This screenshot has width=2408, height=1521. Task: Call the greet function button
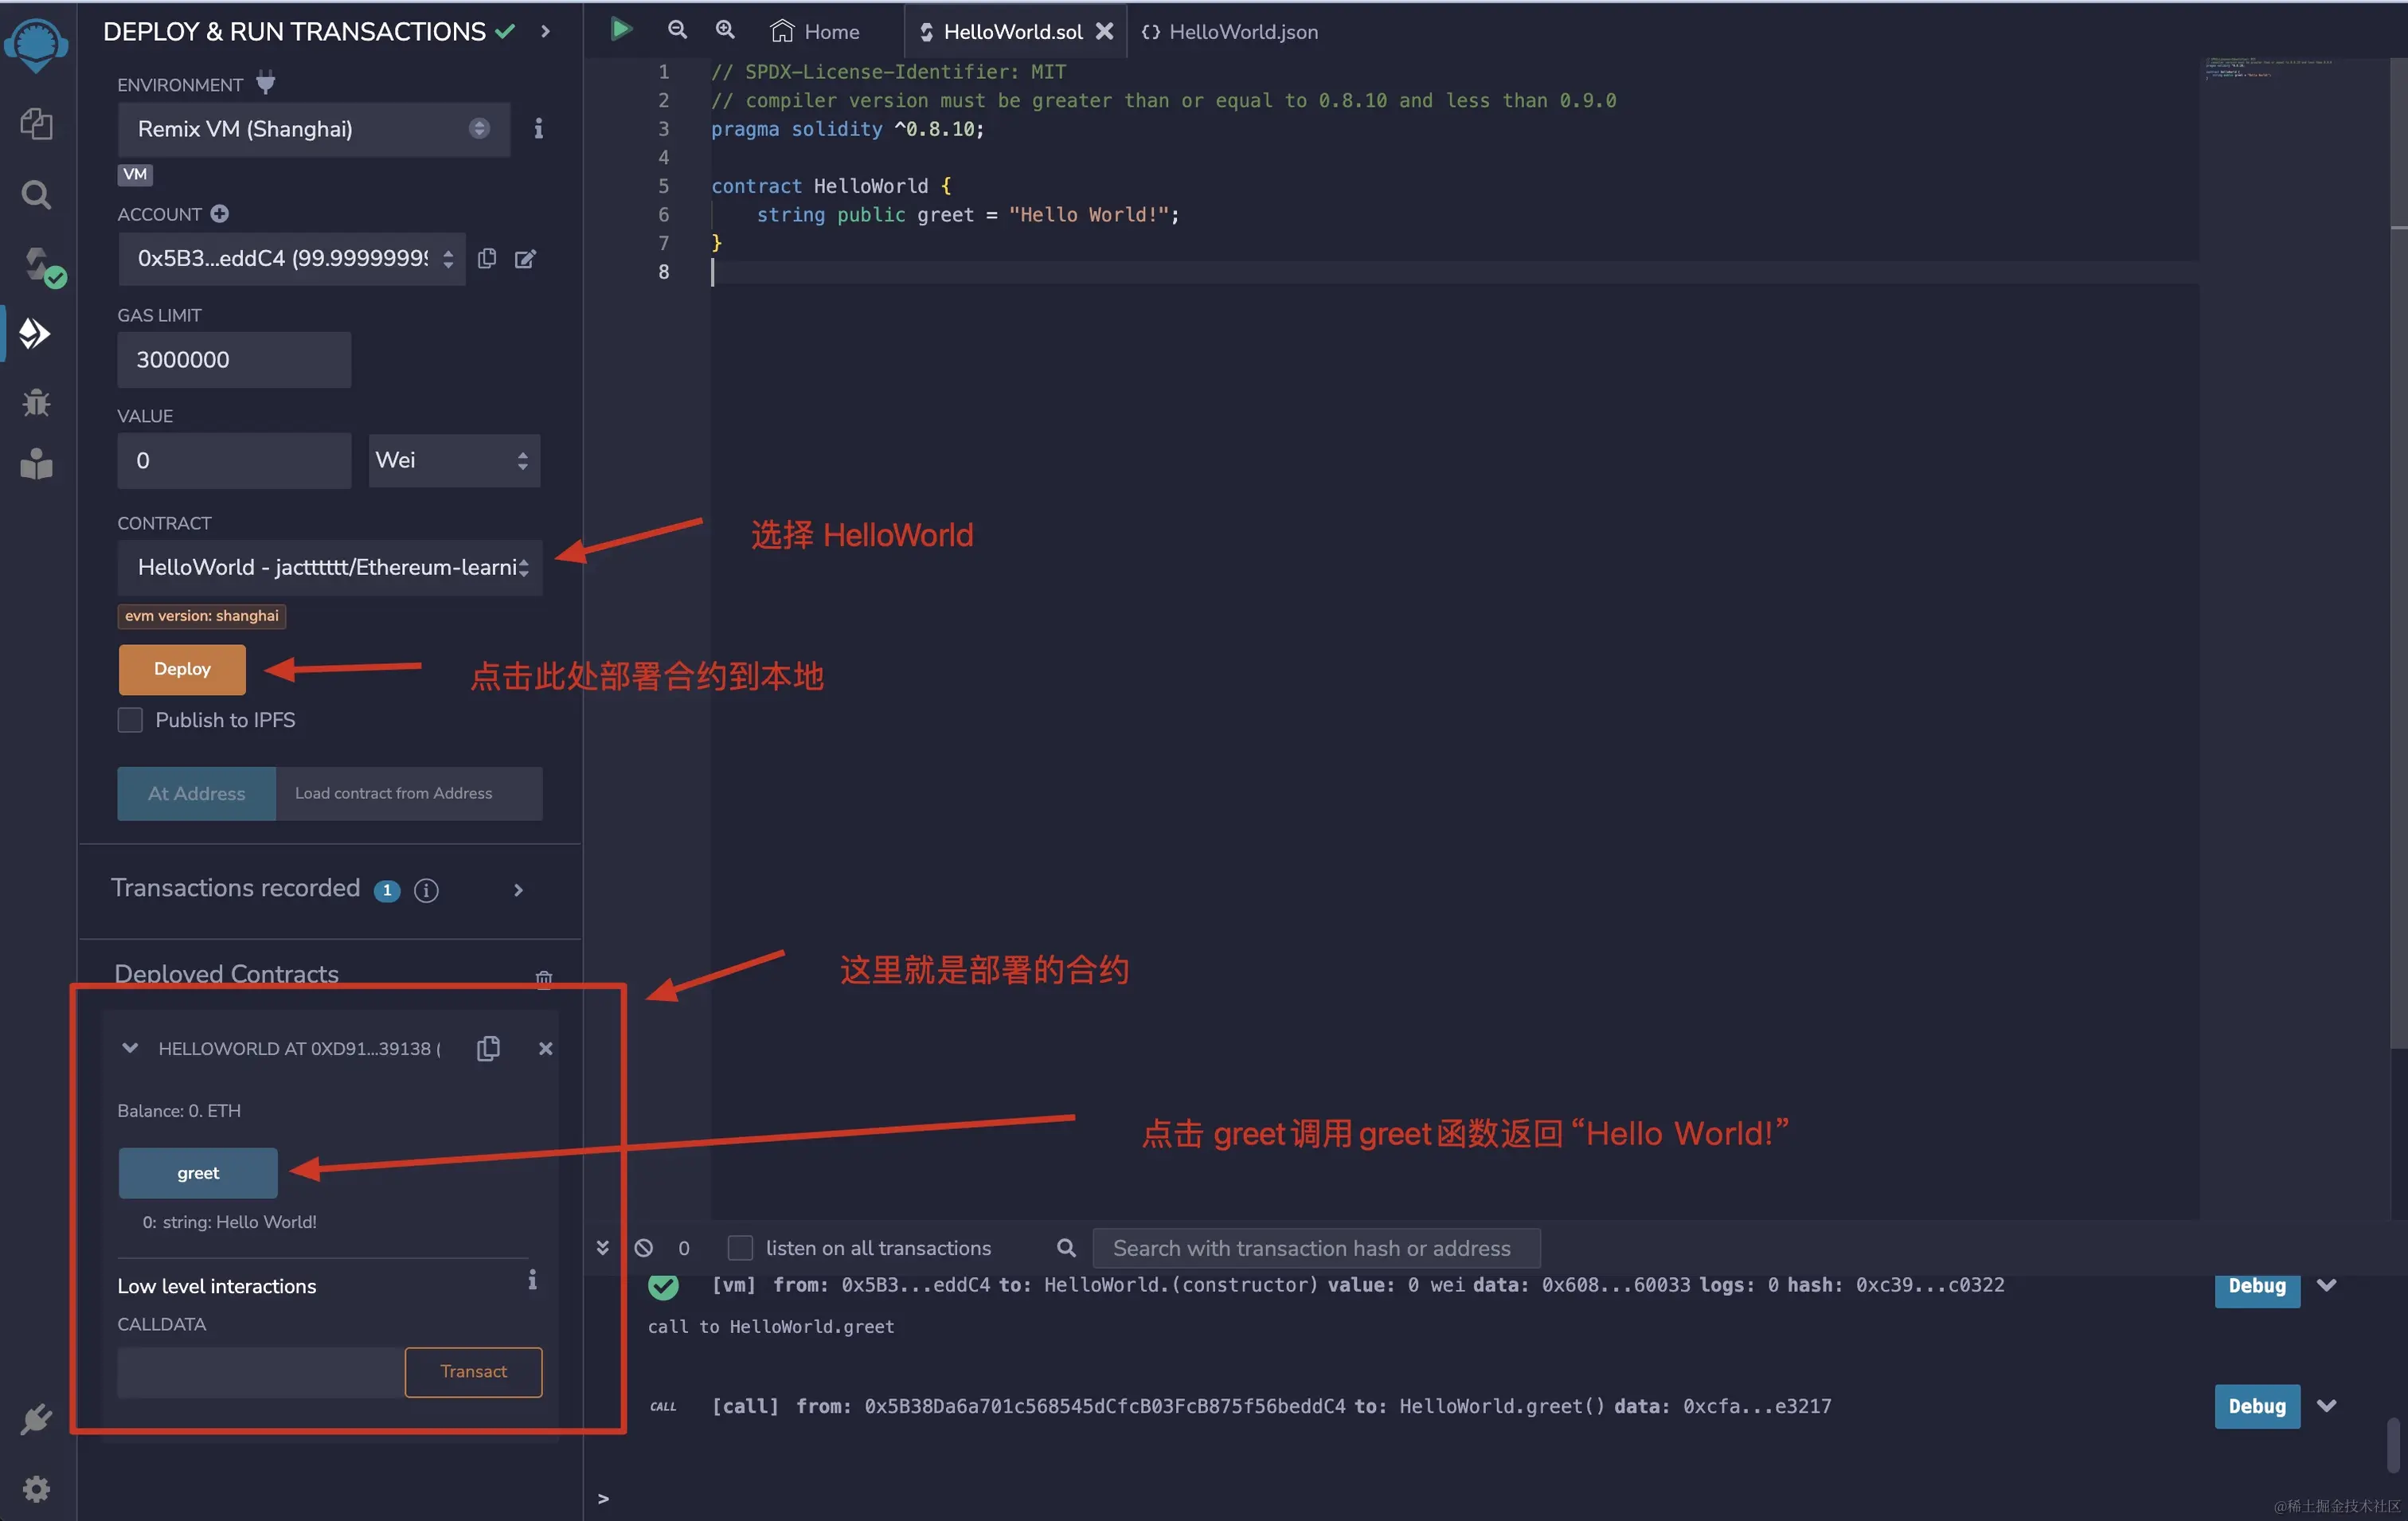point(198,1173)
